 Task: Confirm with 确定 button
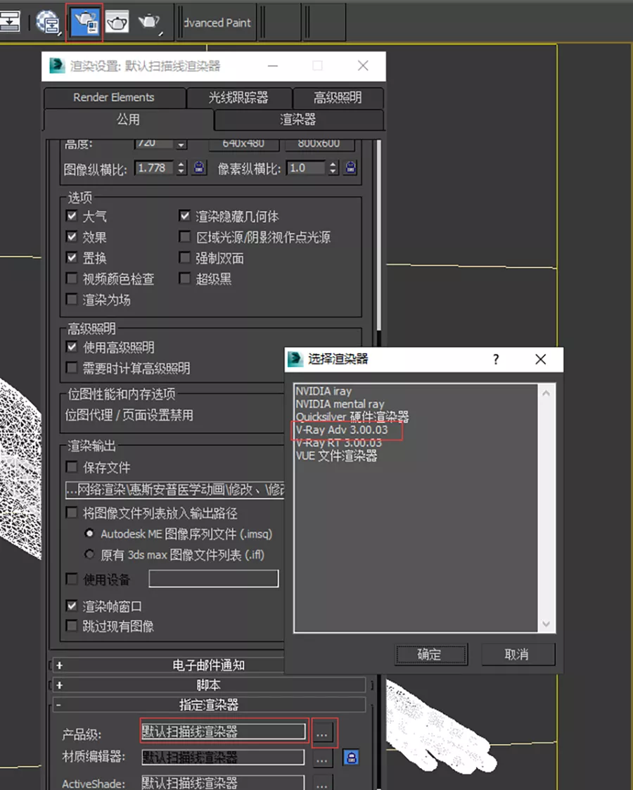pyautogui.click(x=431, y=654)
